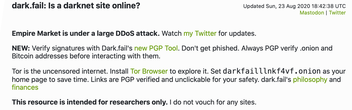This screenshot has height=110, width=352.
Task: Click the darkfailllnkf4vf.onion address text
Action: pos(271,71)
